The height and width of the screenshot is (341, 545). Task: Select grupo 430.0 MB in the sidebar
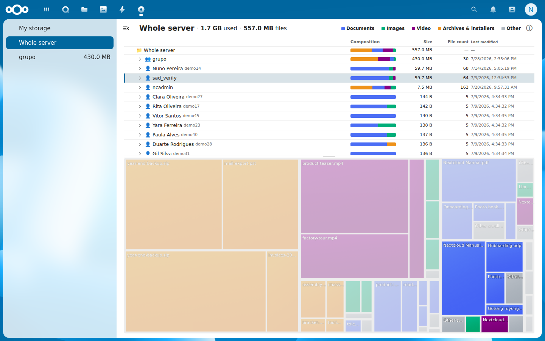[60, 57]
